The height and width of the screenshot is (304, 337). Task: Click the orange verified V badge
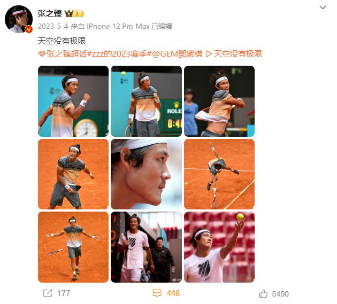29,29
